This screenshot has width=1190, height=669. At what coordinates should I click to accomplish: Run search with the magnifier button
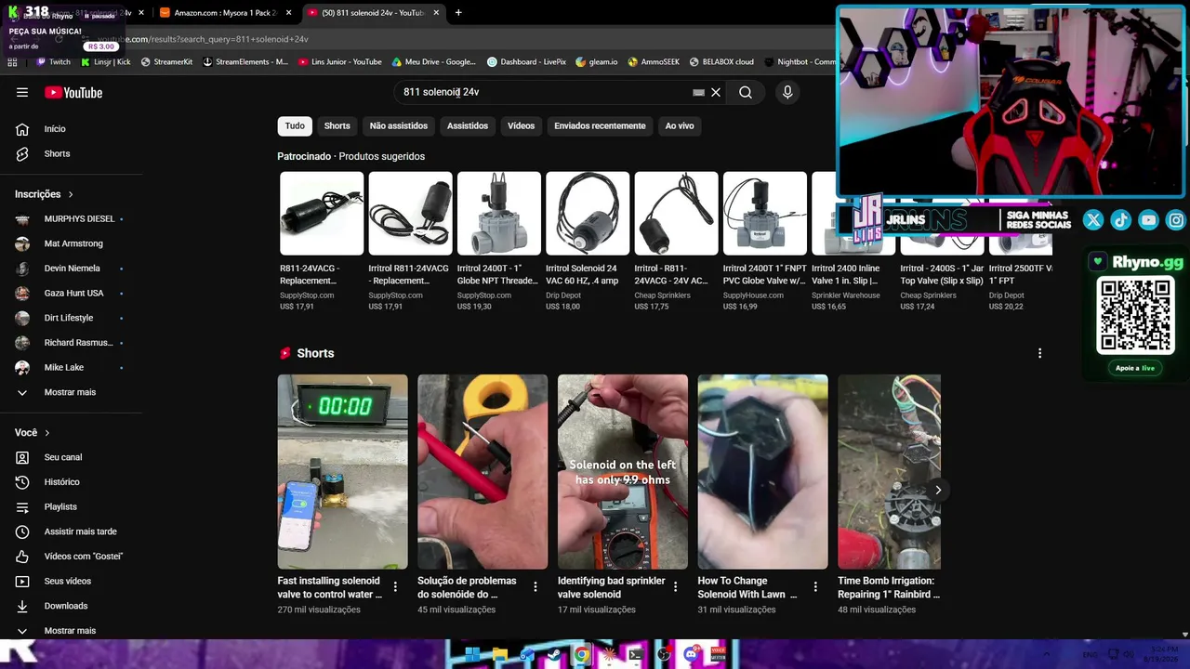tap(746, 92)
